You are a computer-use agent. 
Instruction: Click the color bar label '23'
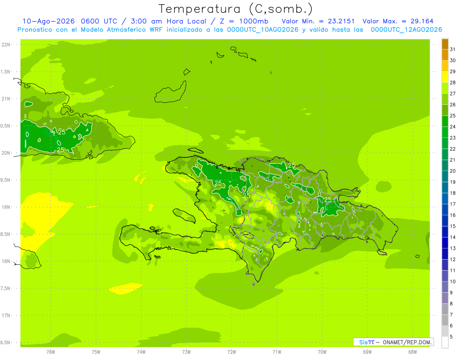453,138
